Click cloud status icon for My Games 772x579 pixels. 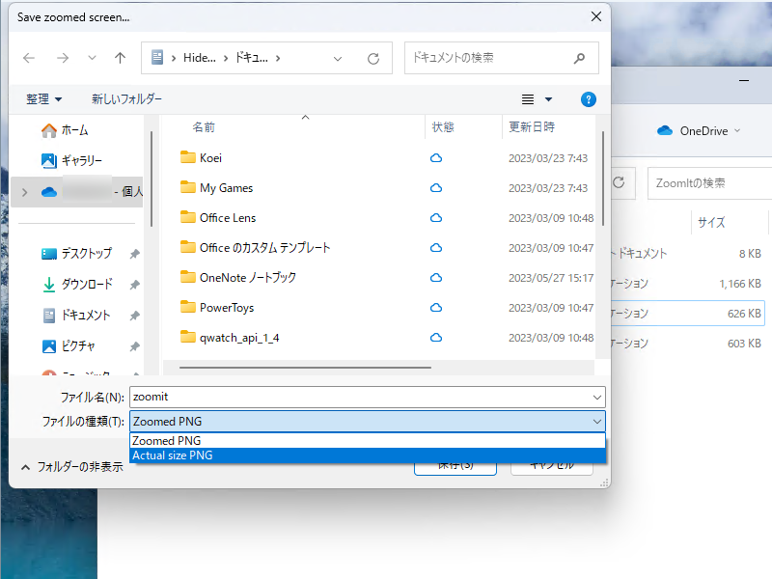(x=436, y=188)
